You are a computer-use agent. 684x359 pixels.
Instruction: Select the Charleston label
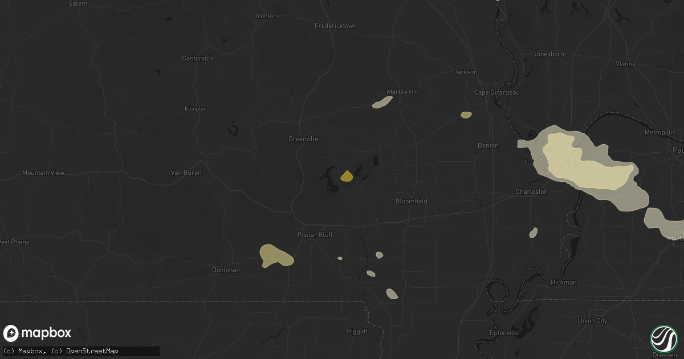531,191
